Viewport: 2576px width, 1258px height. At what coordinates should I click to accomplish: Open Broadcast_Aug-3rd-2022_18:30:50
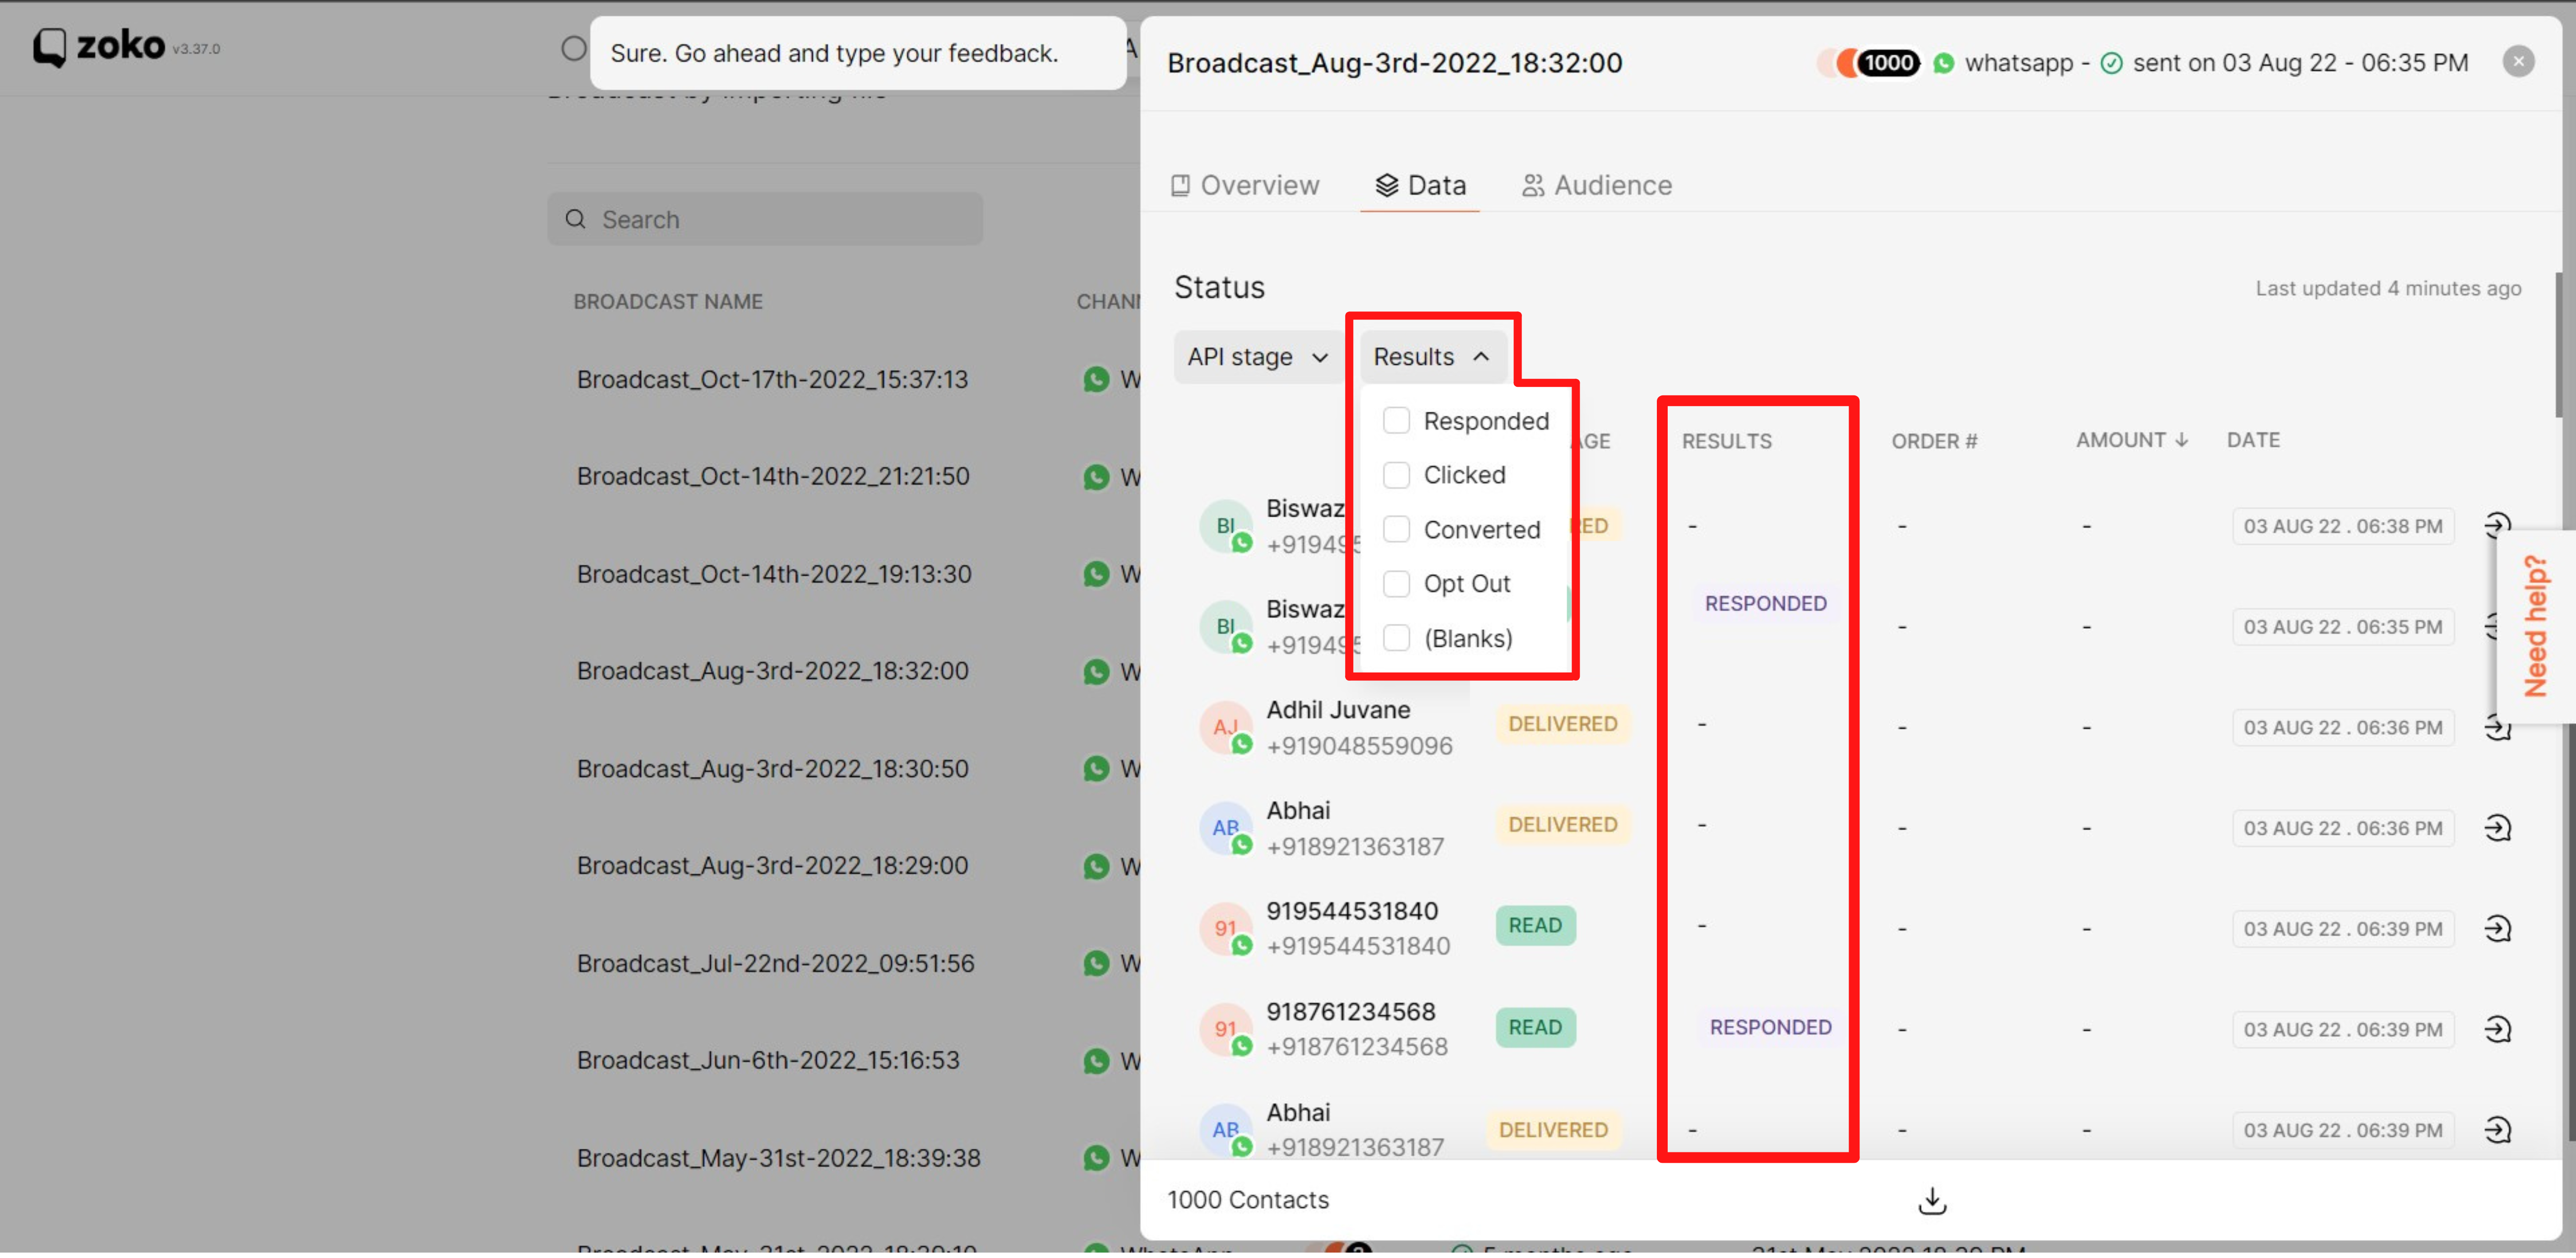tap(772, 769)
